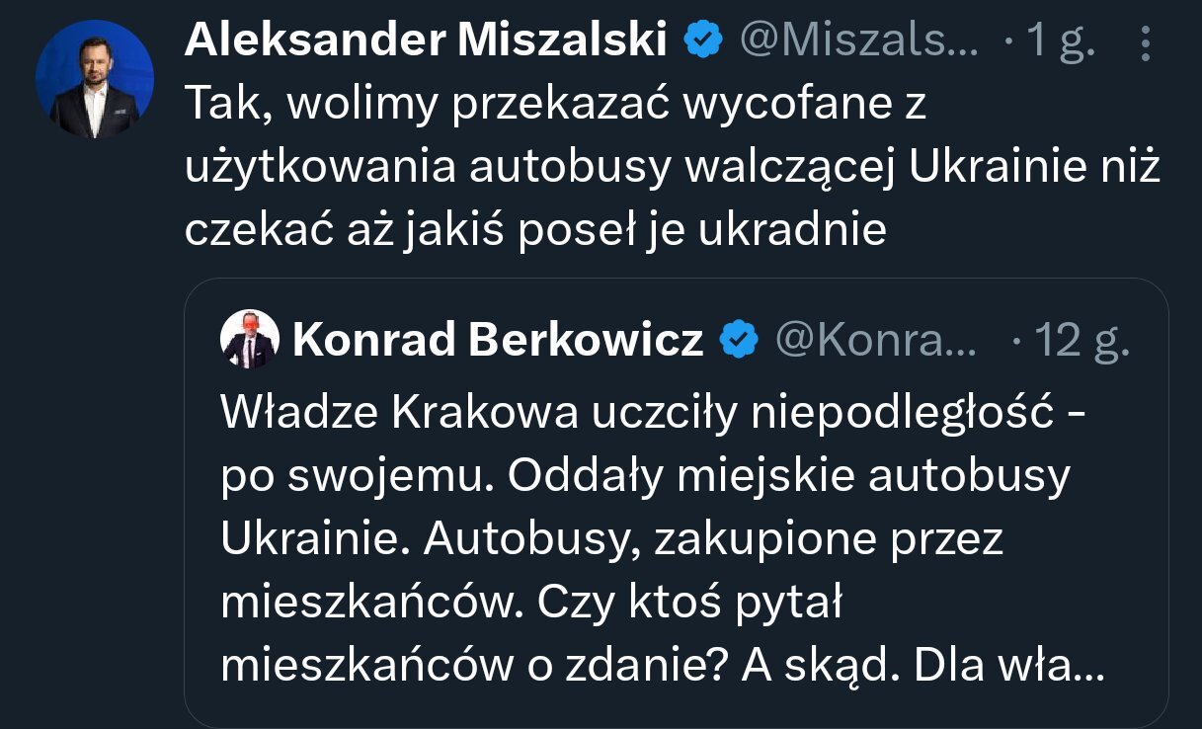Click the verified badge beside Aleksander Miszalski
Viewport: 1202px width, 729px height.
(703, 41)
